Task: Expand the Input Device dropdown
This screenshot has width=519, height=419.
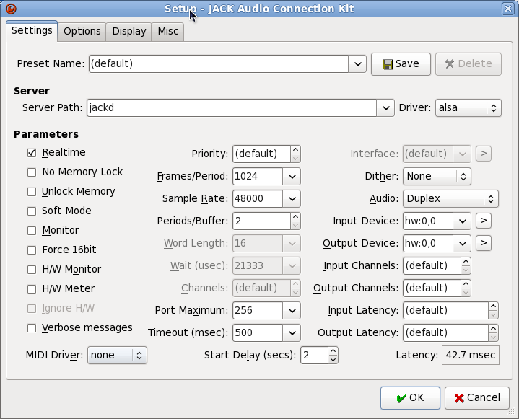Action: [462, 221]
